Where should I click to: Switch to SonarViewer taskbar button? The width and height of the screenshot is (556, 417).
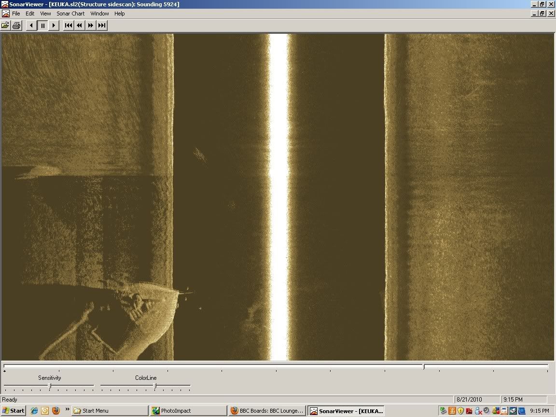[346, 411]
